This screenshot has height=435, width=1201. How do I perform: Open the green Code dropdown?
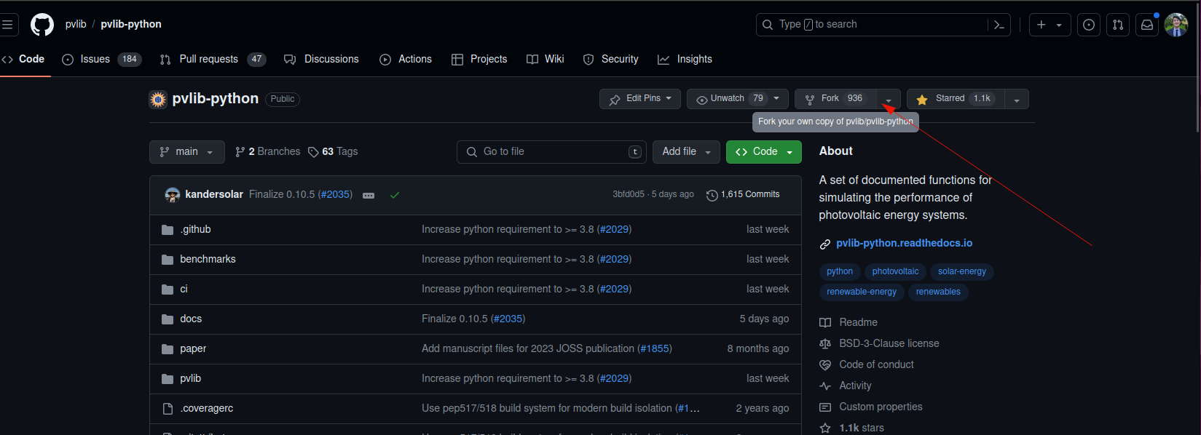click(764, 152)
